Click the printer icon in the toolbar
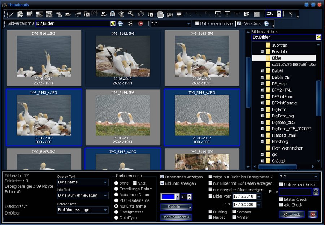 112,14
